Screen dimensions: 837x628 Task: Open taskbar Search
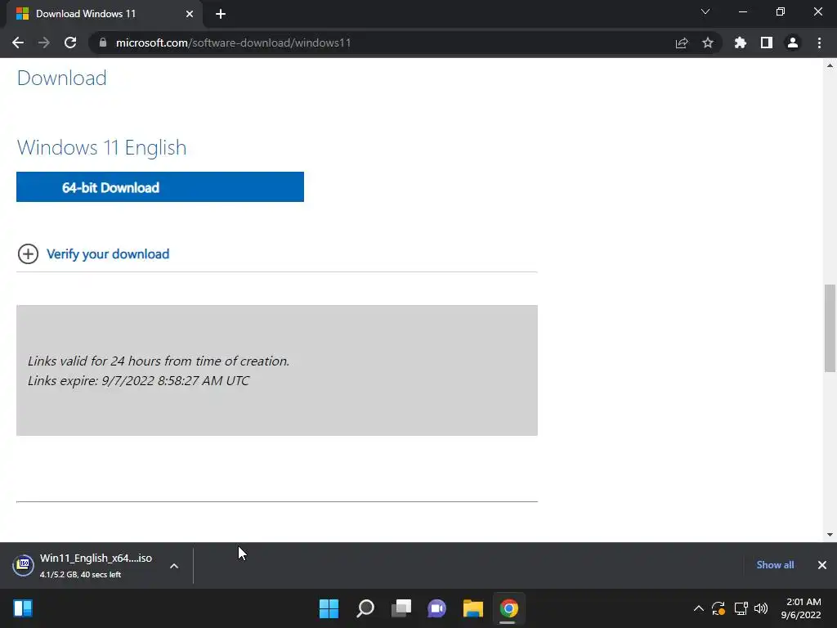[x=365, y=608]
